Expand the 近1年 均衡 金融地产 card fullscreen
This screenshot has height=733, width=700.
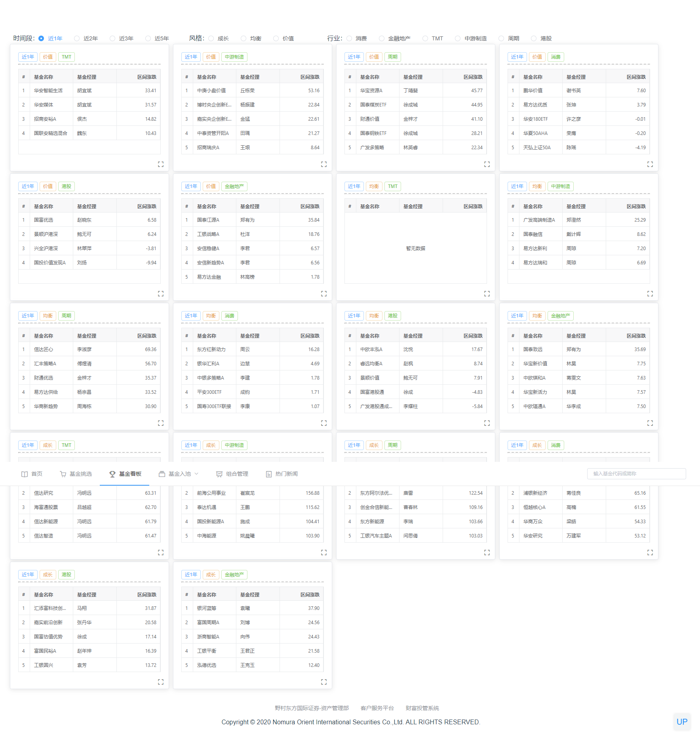pyautogui.click(x=650, y=423)
